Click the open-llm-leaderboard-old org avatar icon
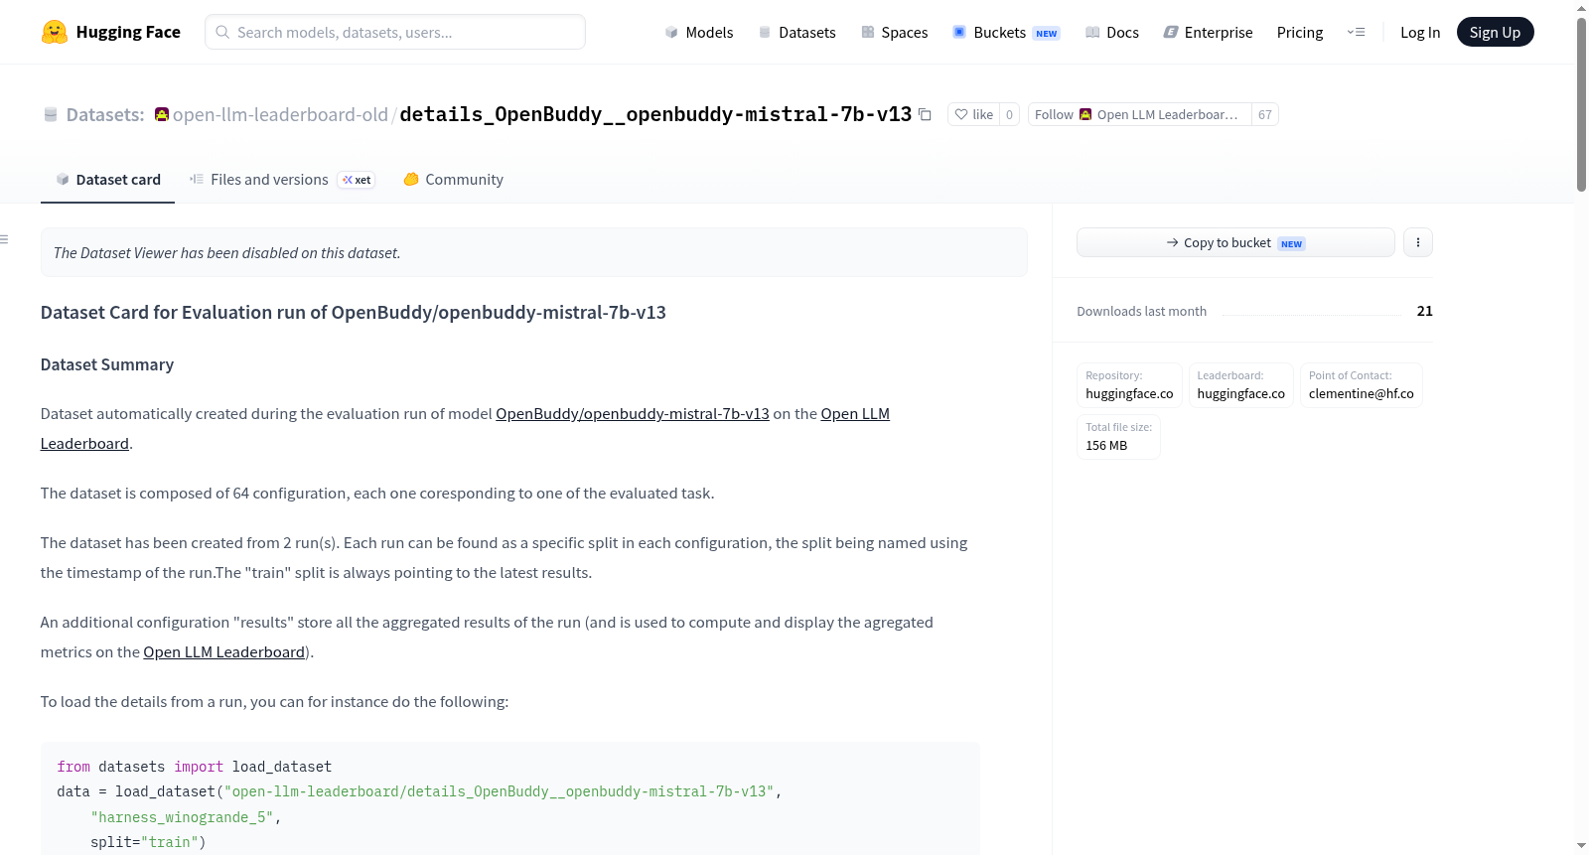The image size is (1589, 855). tap(162, 114)
